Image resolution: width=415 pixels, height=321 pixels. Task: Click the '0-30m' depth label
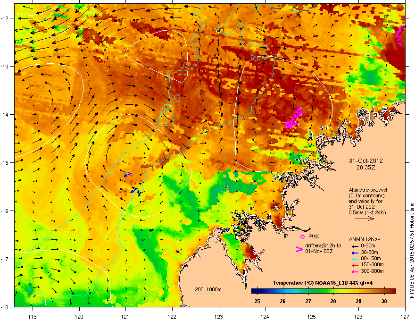pyautogui.click(x=368, y=246)
